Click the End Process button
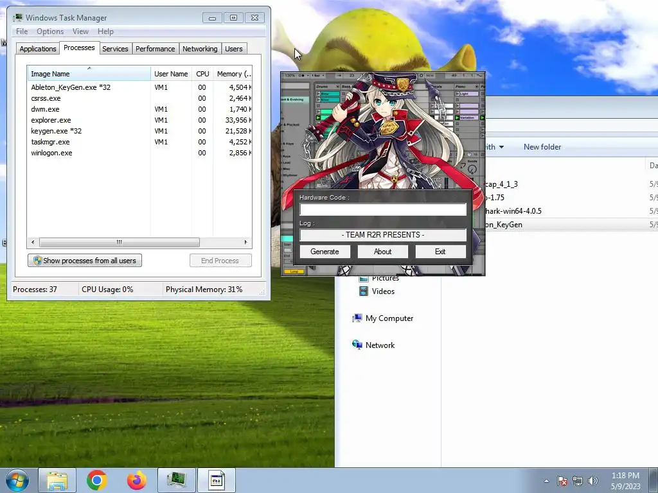Viewport: 658px width, 493px height. [x=220, y=261]
